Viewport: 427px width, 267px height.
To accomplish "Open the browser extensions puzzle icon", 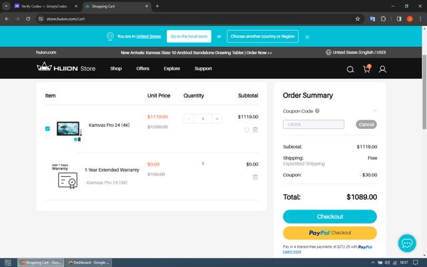I will pos(383,19).
